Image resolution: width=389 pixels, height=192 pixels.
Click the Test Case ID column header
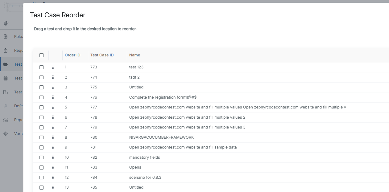(102, 55)
